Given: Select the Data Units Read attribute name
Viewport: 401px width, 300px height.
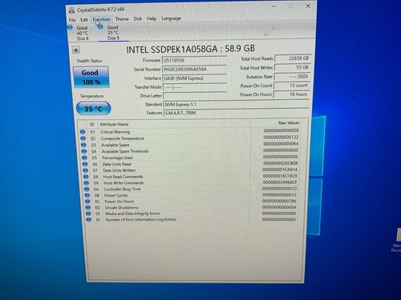Looking at the screenshot, I should (117, 164).
